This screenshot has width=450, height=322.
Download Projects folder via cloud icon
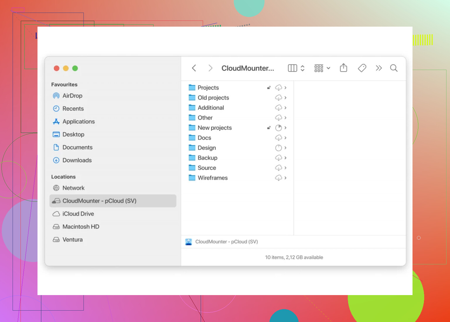coord(278,88)
